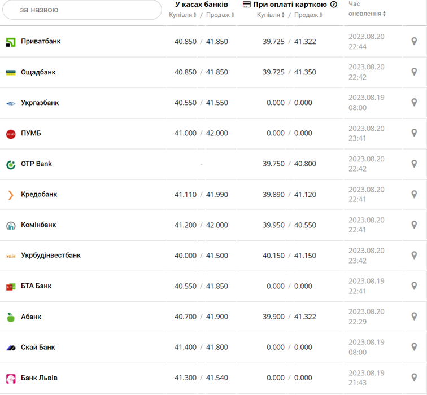Open the location pin for ПУМБ

pyautogui.click(x=414, y=134)
